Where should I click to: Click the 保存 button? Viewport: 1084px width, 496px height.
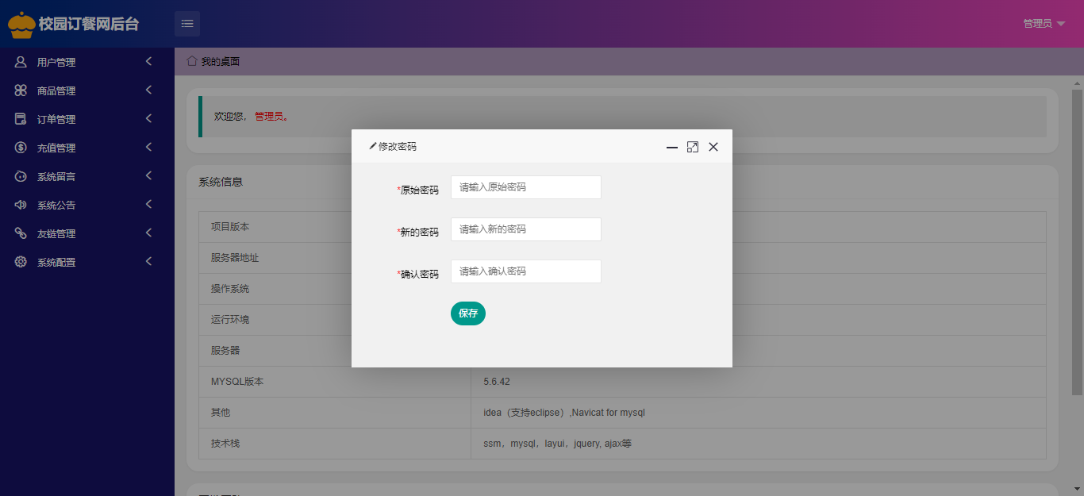click(x=468, y=313)
